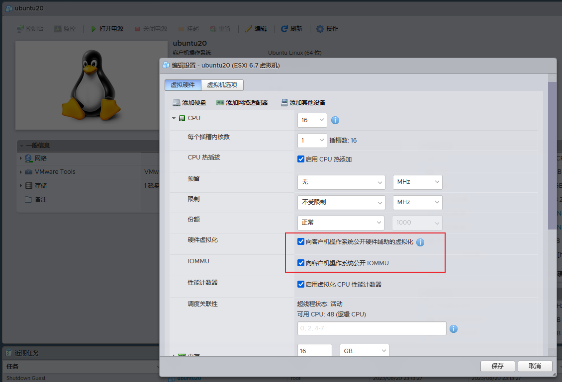Viewport: 562px width, 382px height.
Task: Click 打开电源 power on button
Action: (x=107, y=29)
